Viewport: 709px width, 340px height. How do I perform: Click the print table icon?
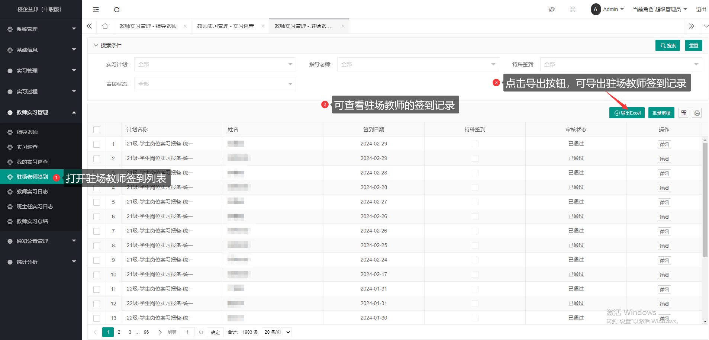coord(697,113)
